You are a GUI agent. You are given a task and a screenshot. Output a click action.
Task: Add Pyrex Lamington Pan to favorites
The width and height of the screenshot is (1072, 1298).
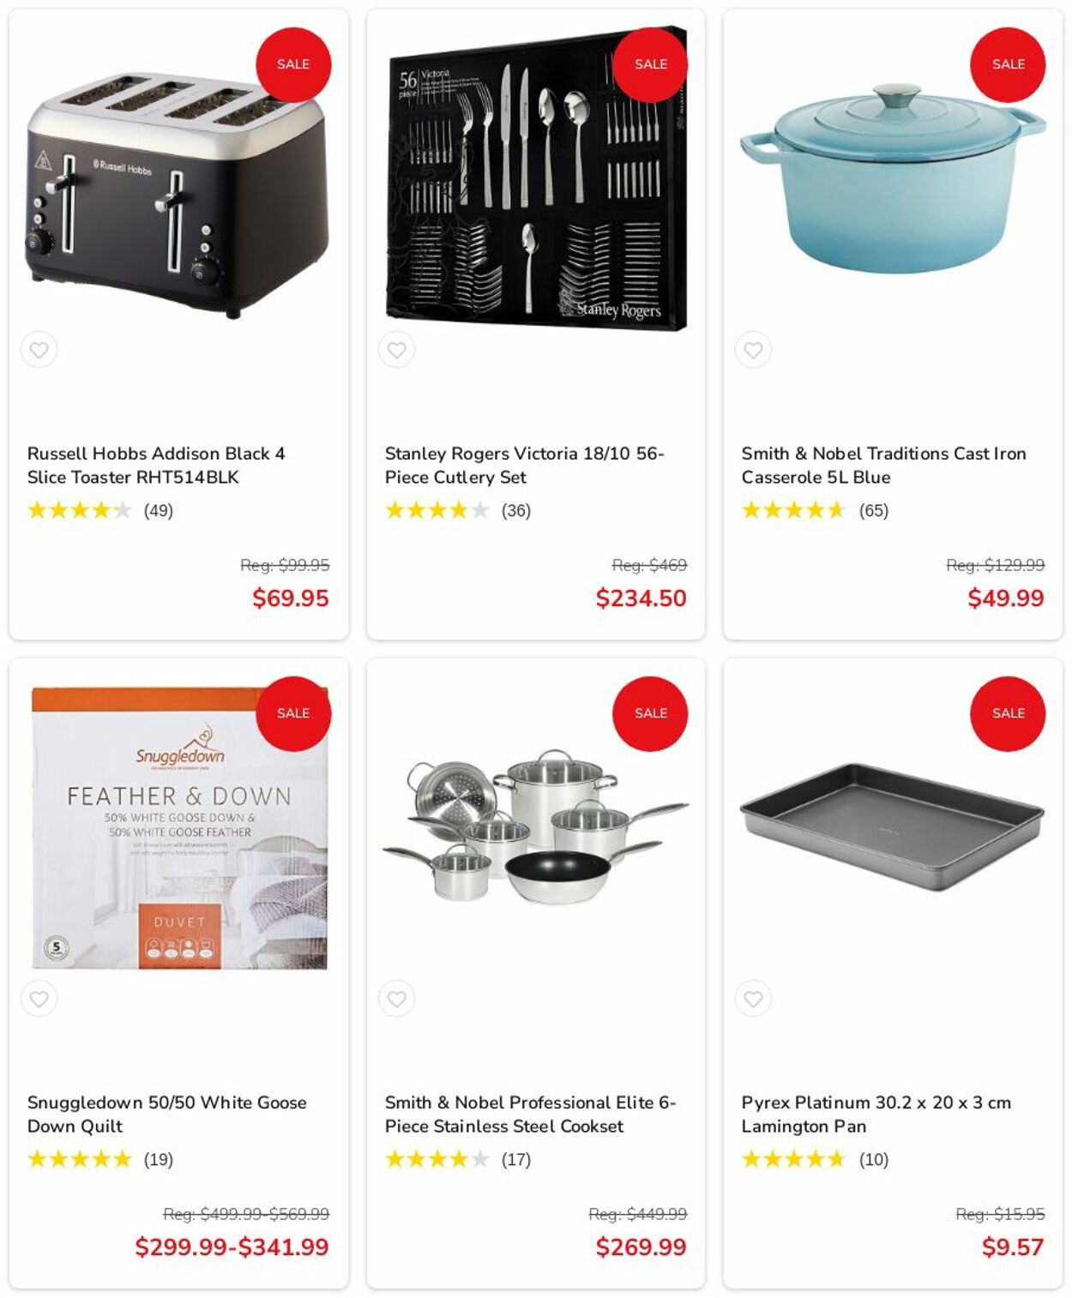coord(753,999)
